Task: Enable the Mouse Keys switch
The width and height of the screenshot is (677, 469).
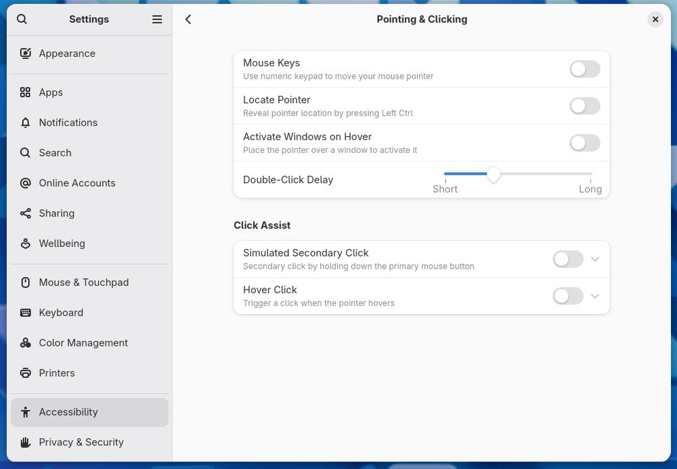Action: click(x=585, y=69)
